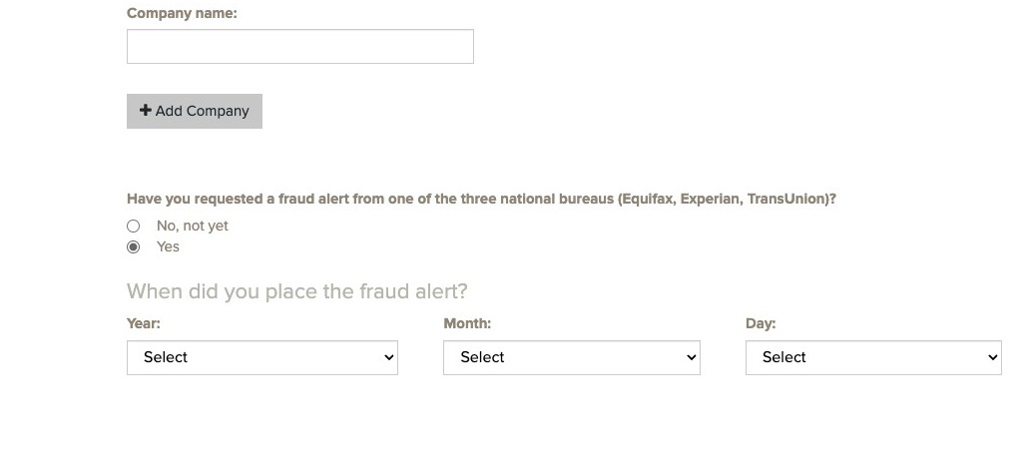Click the "Year:" label
Viewport: 1031px width, 469px height.
[x=144, y=323]
